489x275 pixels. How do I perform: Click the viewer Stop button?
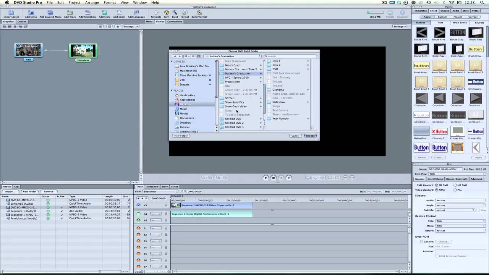click(274, 178)
